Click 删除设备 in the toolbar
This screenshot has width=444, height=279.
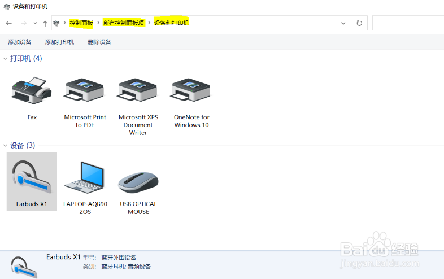[x=99, y=42]
